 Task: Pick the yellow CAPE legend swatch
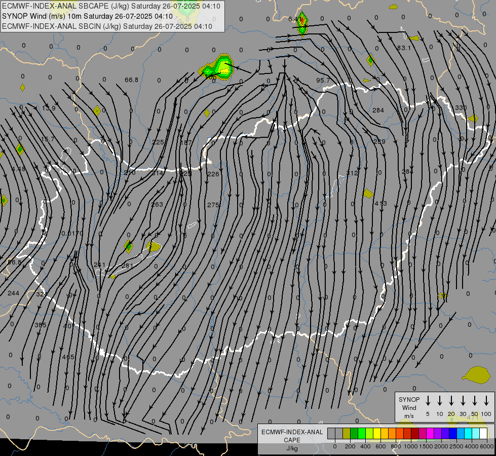377,433
